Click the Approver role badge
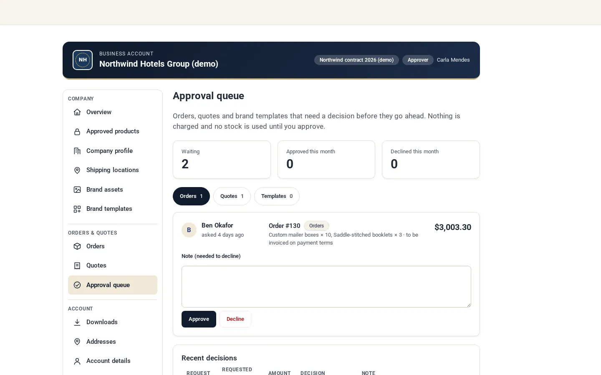 click(x=418, y=60)
